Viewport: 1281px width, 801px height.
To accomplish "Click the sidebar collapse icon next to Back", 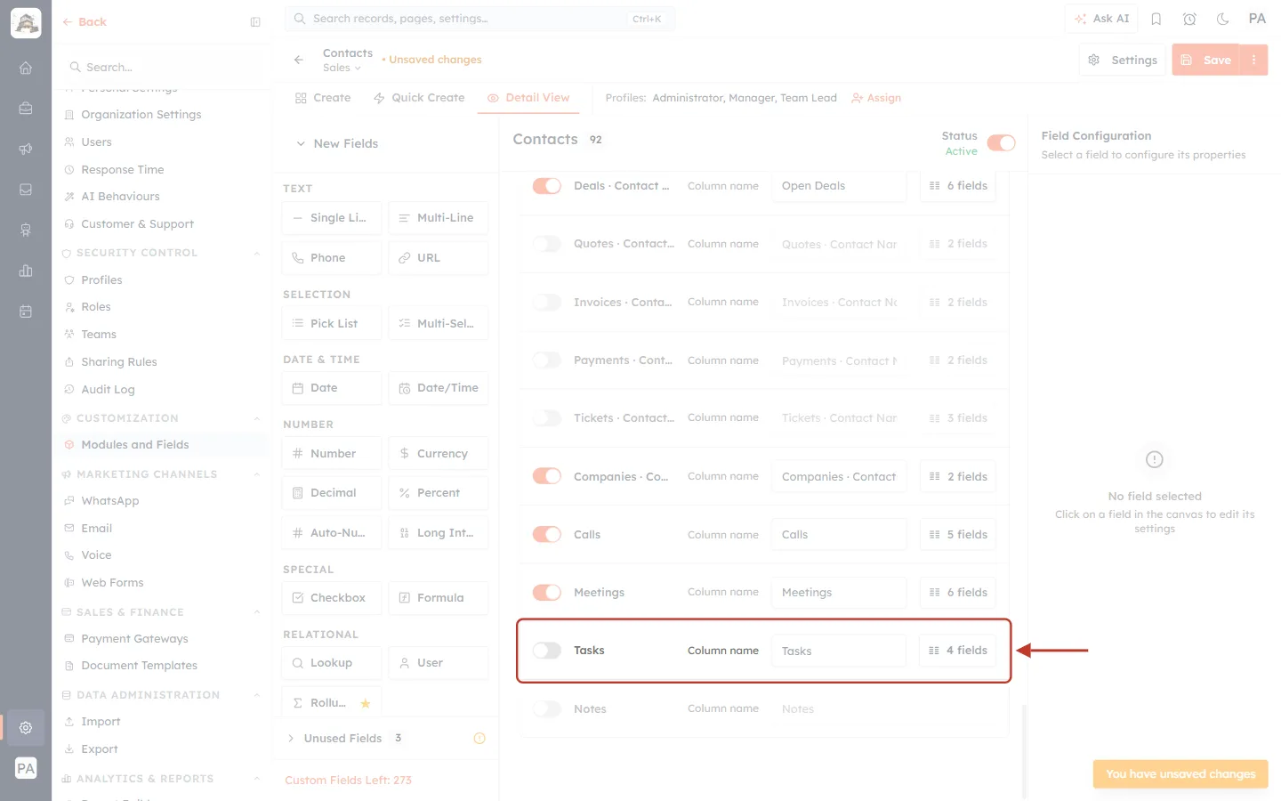I will pos(255,22).
